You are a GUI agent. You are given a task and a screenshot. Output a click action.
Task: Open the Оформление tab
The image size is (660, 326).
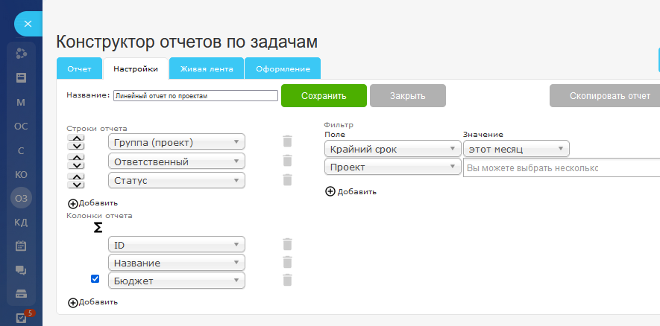283,68
